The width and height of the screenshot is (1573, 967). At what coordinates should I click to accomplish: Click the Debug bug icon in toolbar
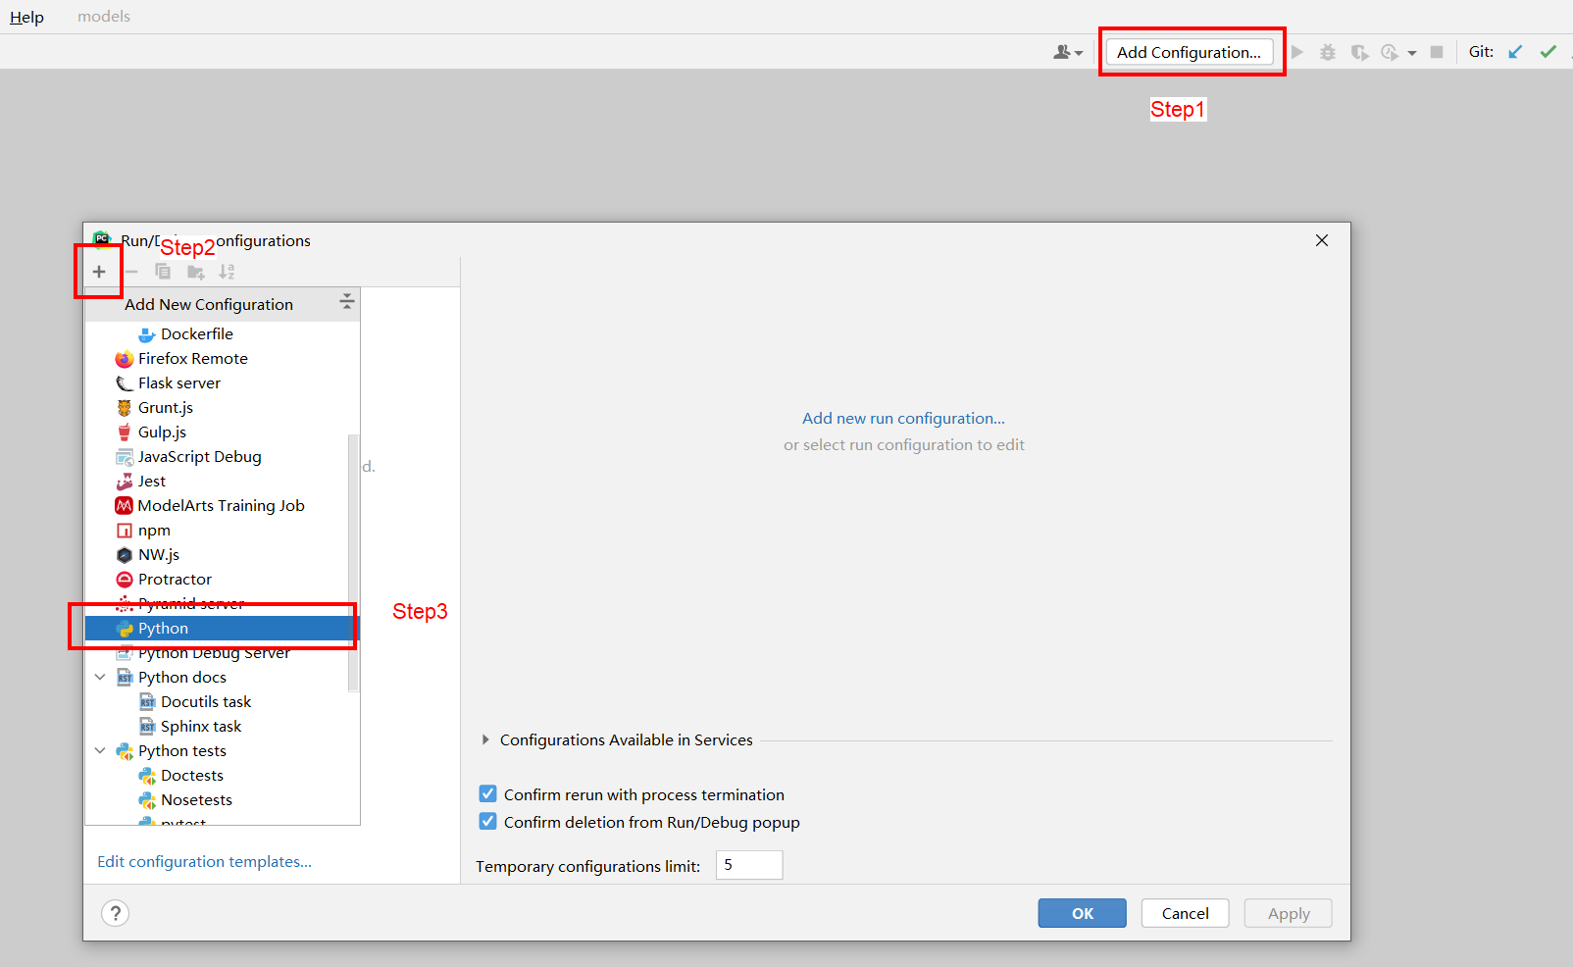[1328, 52]
